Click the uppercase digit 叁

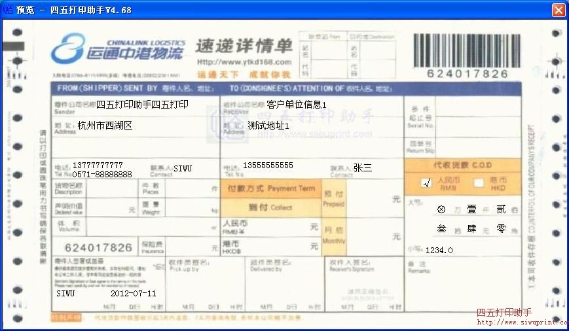click(441, 229)
